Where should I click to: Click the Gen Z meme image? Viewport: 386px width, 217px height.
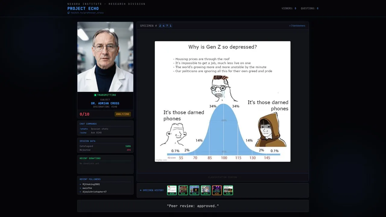click(x=223, y=101)
